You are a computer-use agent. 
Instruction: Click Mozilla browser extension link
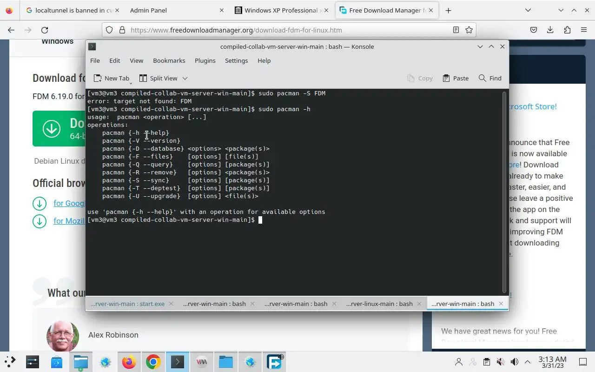coord(69,221)
